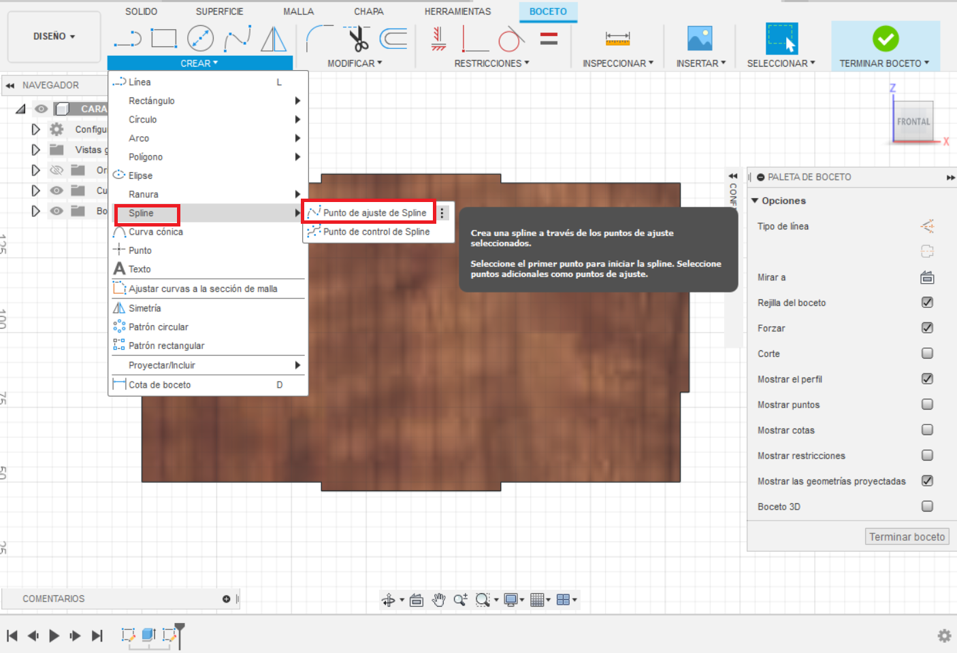Enable the 'Boceto 3D' checkbox
The height and width of the screenshot is (653, 957).
tap(927, 506)
